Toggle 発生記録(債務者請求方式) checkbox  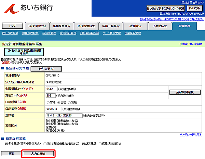pyautogui.click(x=6, y=144)
